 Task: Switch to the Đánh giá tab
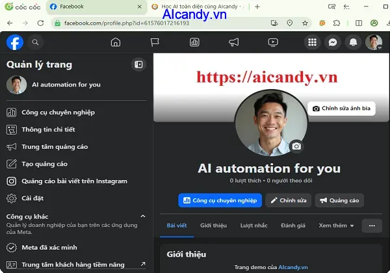[x=293, y=226]
